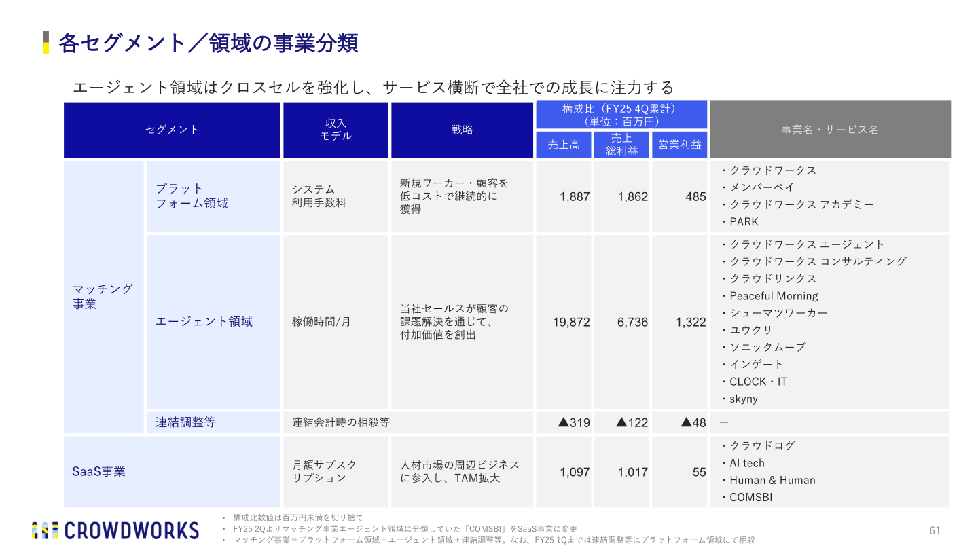Click the service name シューマツワーカー

coord(778,313)
